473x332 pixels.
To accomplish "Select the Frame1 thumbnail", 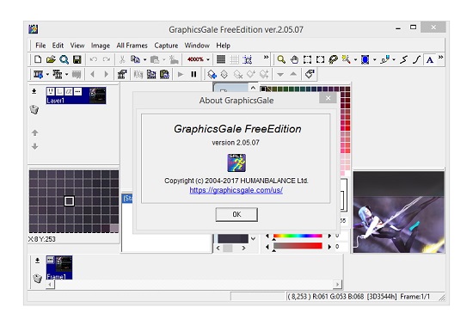I will pyautogui.click(x=59, y=267).
